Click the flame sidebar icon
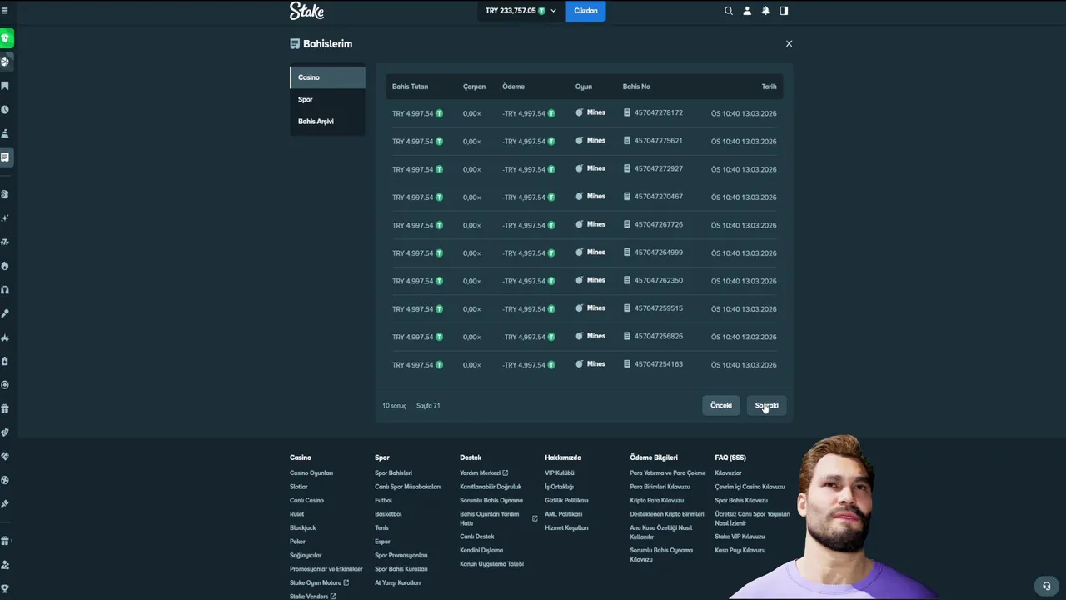1066x600 pixels. pyautogui.click(x=5, y=266)
